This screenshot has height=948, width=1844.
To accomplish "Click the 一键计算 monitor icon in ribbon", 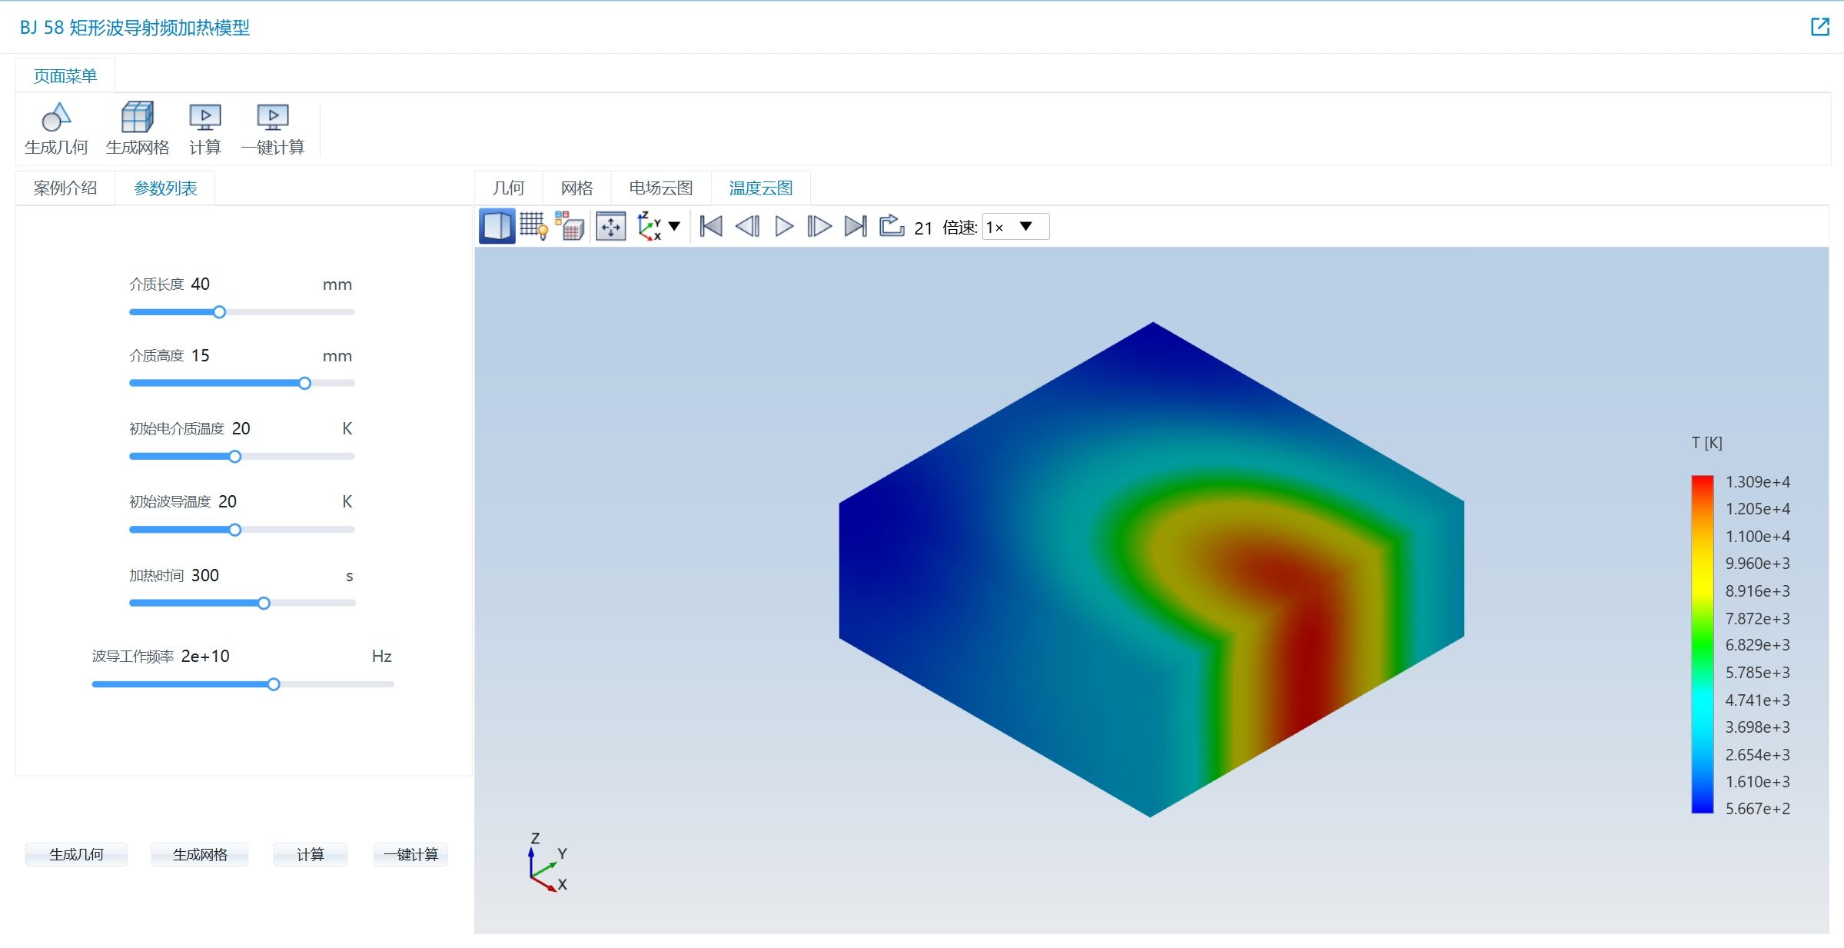I will (x=273, y=118).
